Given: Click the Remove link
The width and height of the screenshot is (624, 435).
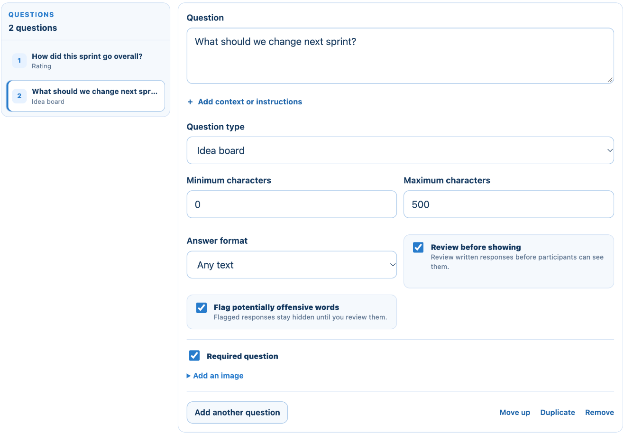Looking at the screenshot, I should 599,413.
